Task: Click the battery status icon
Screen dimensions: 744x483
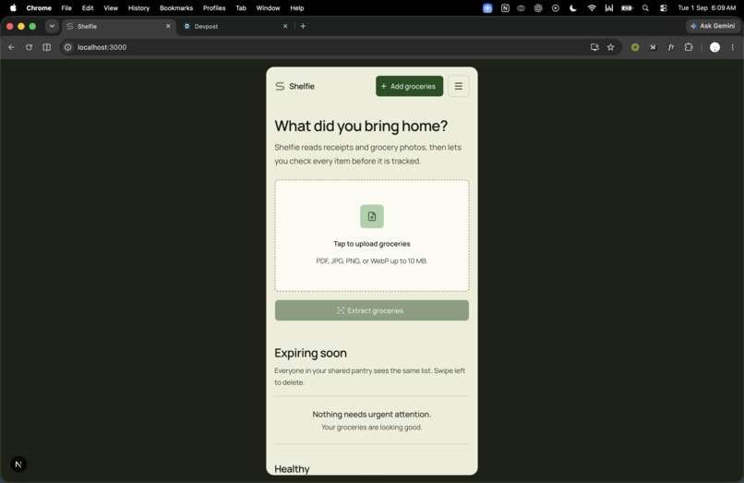Action: (x=627, y=7)
